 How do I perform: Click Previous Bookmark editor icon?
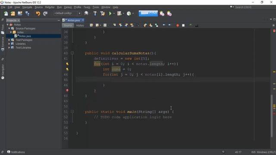tap(145, 25)
